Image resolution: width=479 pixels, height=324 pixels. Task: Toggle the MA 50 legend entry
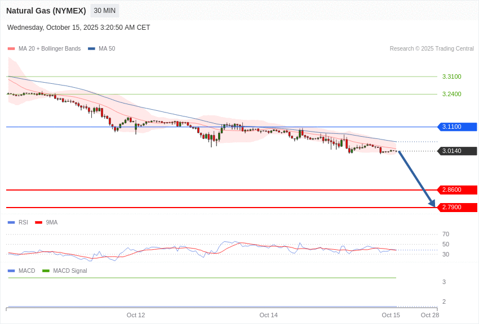click(x=101, y=49)
